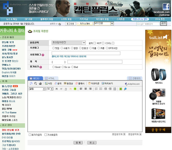Click the green box icon in toolbar
Image resolution: width=172 pixels, height=150 pixels.
click(x=121, y=89)
